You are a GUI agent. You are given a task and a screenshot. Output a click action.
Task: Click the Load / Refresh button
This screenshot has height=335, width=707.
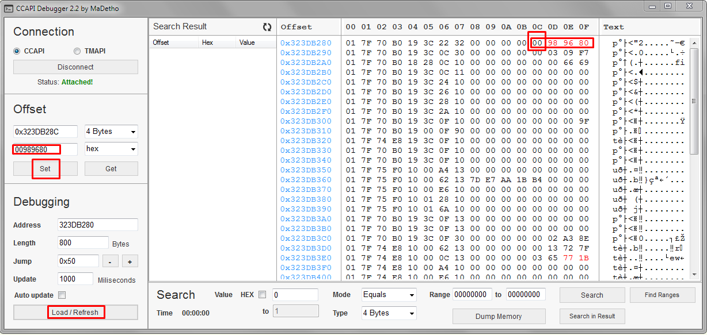[x=75, y=312]
